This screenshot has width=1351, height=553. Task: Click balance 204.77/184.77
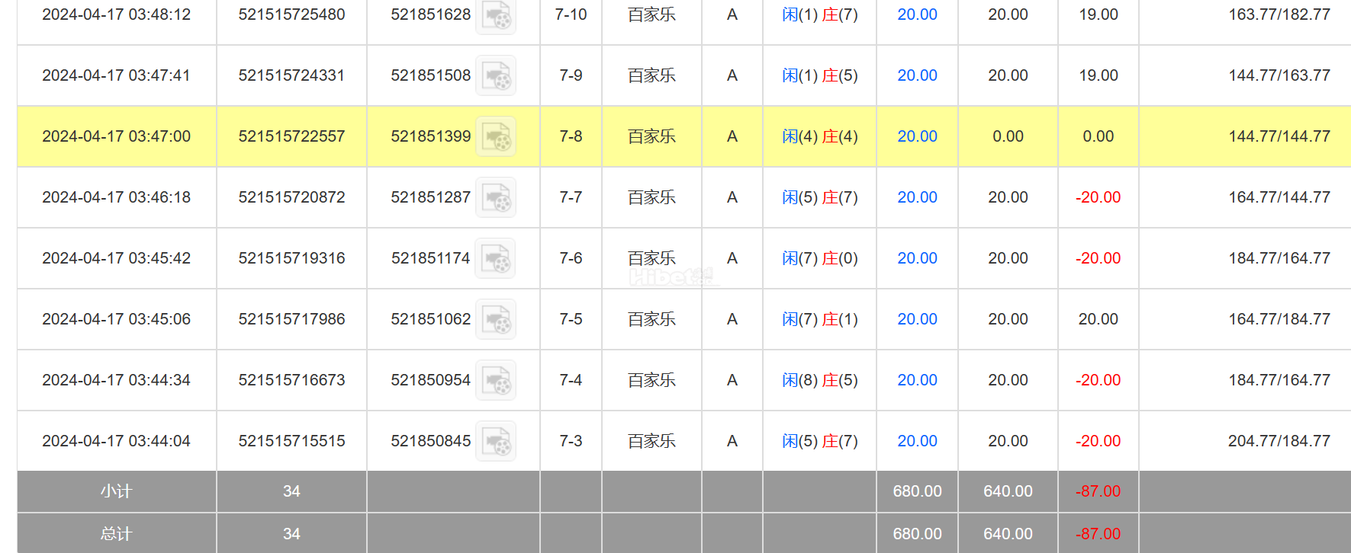pyautogui.click(x=1279, y=441)
